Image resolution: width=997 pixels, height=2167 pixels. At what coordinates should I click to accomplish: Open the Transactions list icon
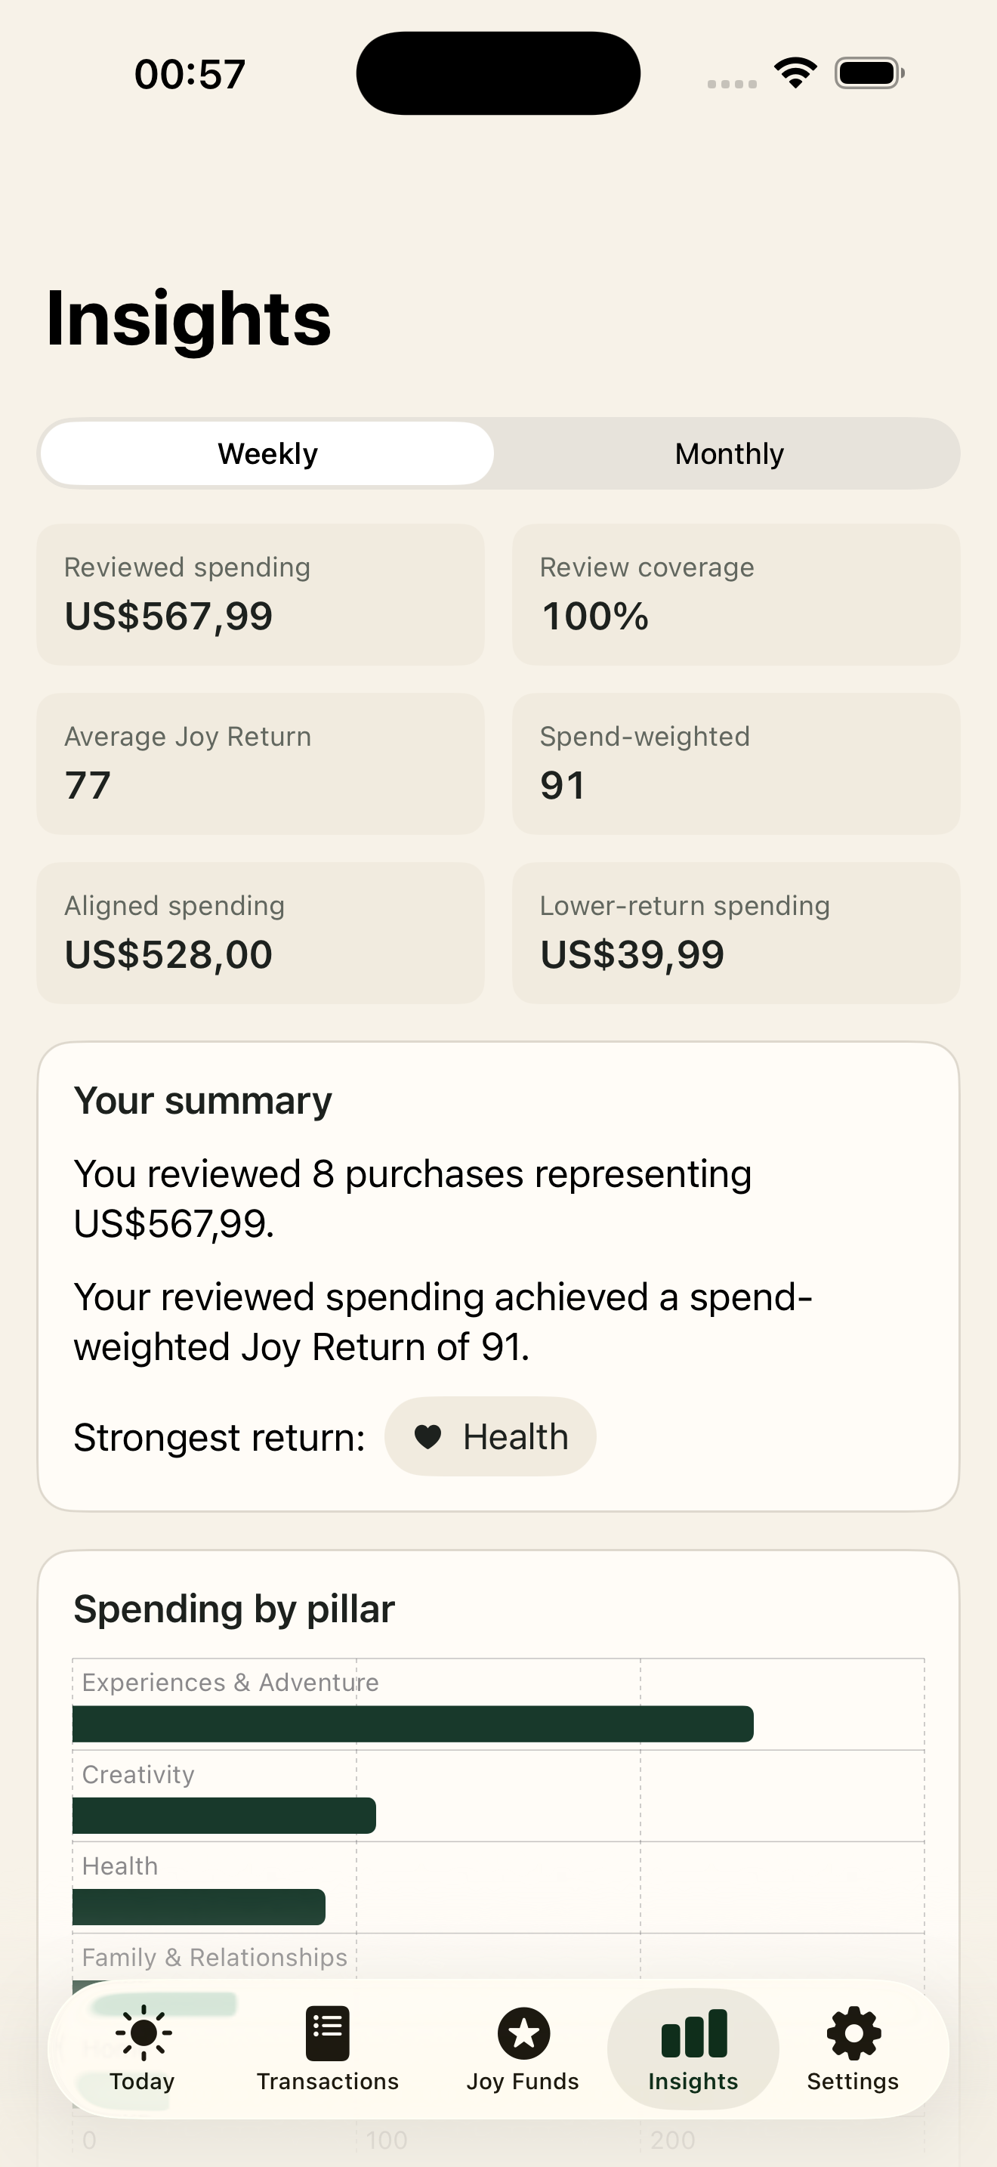(327, 2033)
